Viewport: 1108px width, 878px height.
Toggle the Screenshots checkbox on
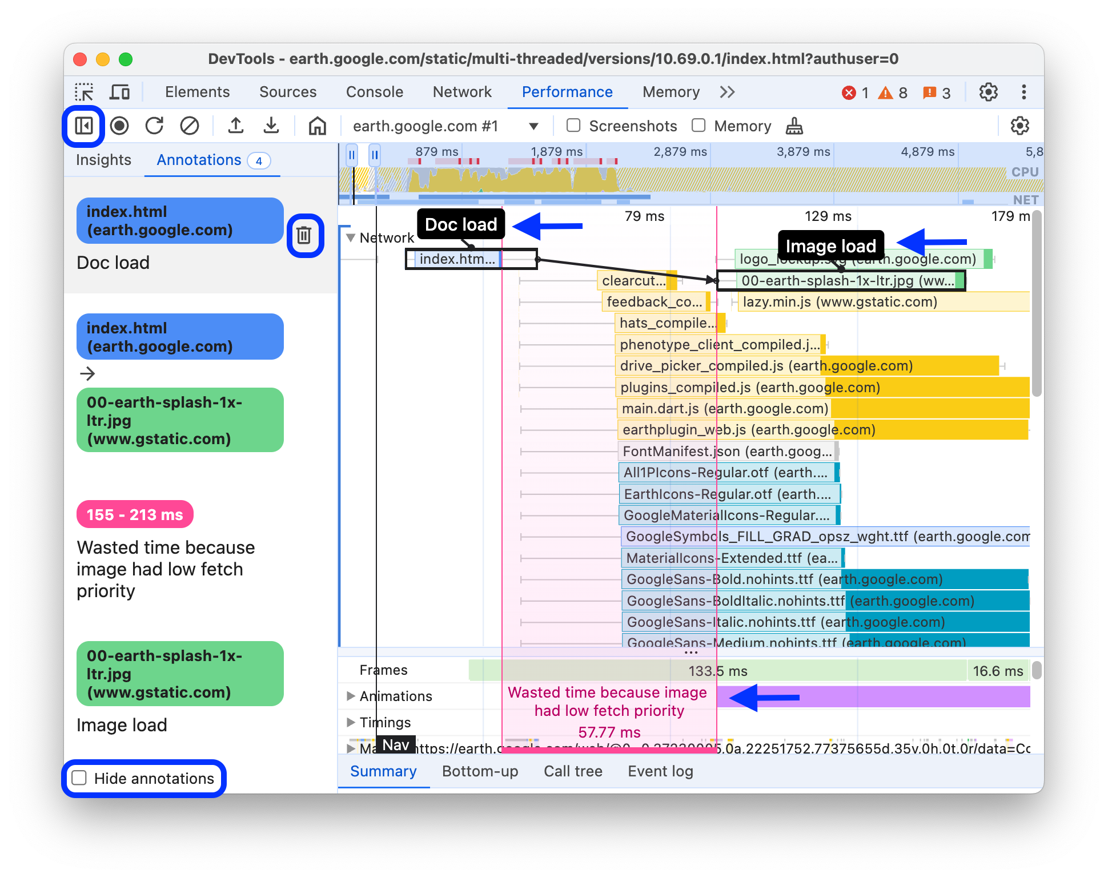click(x=569, y=126)
